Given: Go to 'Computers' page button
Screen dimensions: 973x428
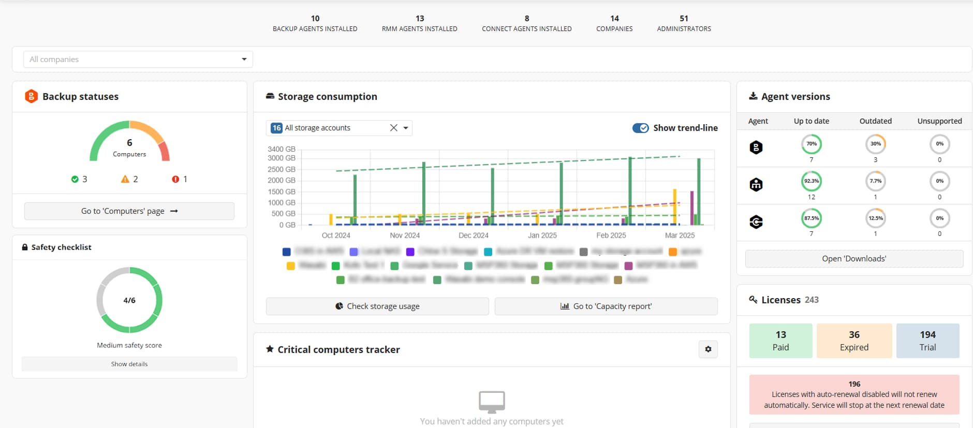Looking at the screenshot, I should click(x=129, y=211).
